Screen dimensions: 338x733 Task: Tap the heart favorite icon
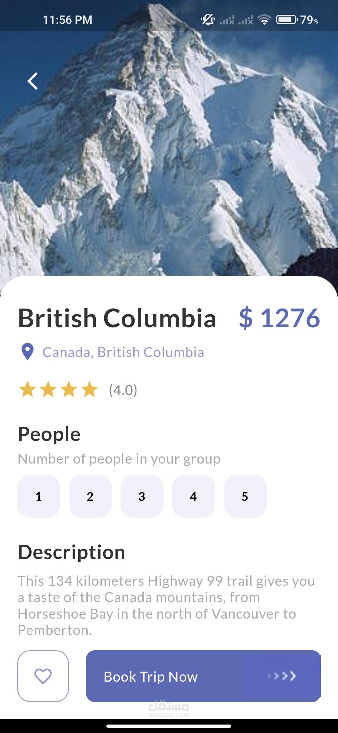click(x=43, y=676)
